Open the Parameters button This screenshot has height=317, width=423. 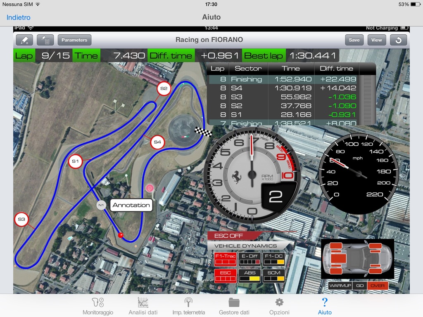[74, 40]
